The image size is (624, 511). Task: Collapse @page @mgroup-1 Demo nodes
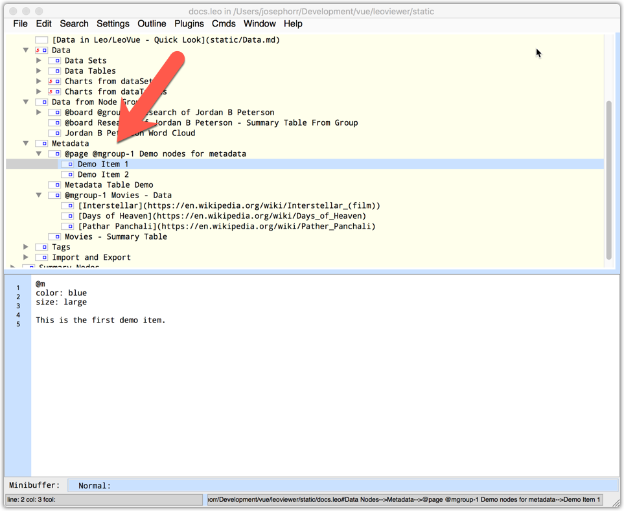[x=39, y=153]
